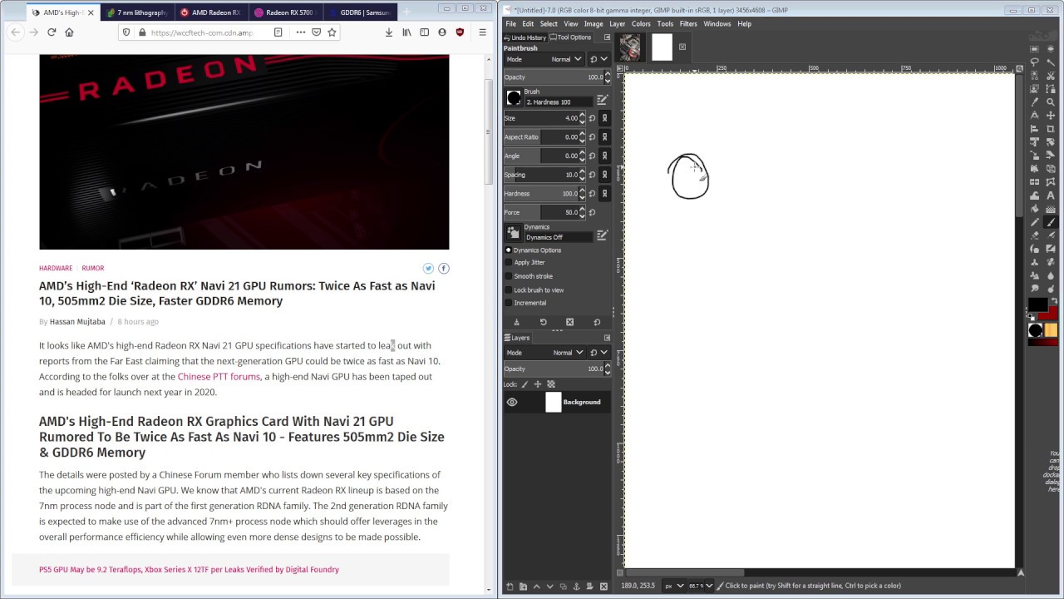Reset Aspect Ratio to brush default
The image size is (1064, 599).
[592, 137]
